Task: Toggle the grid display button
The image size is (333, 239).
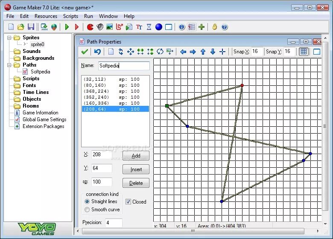Action: (304, 52)
